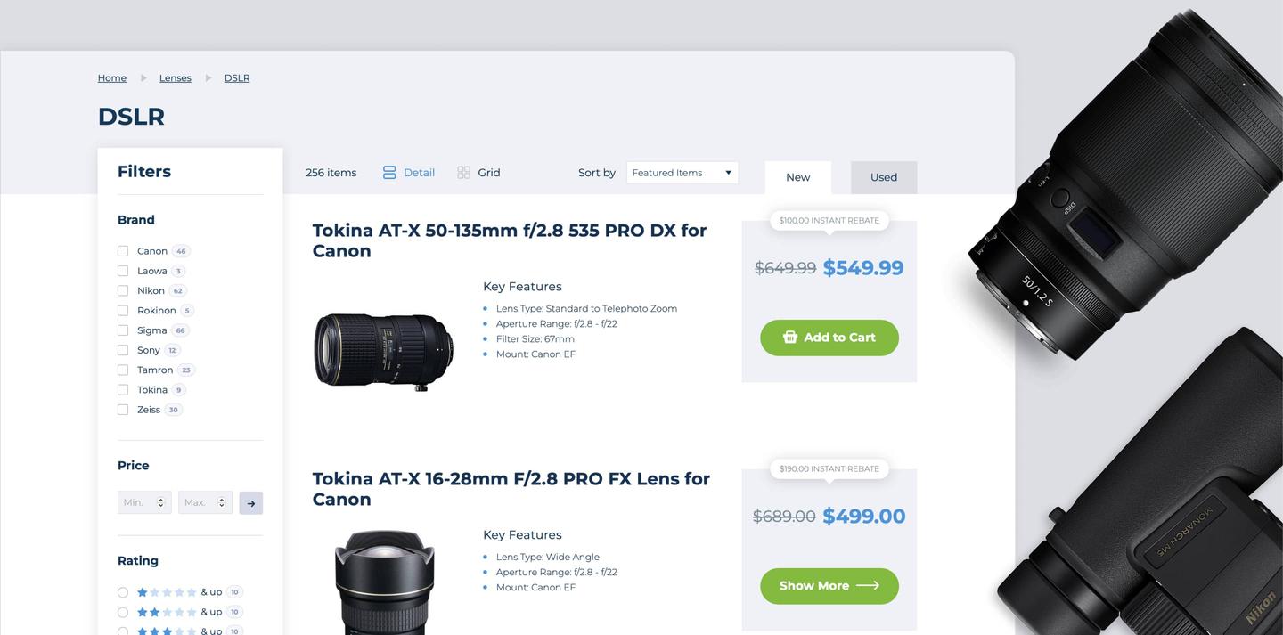Open the DSLR breadcrumb link
This screenshot has width=1283, height=635.
237,78
